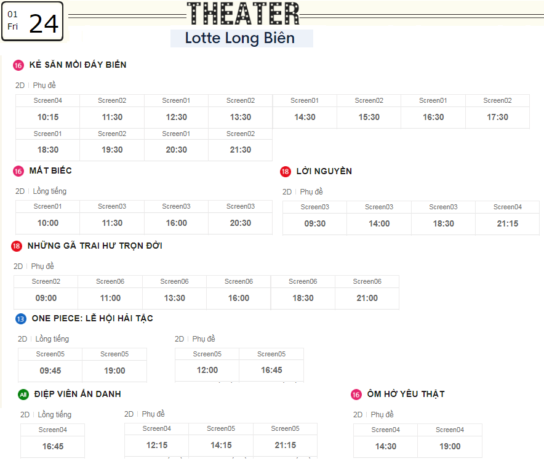Select Điệp Viên Ẩn Danh Lồng tiếng 16:45
544x469 pixels.
(53, 441)
